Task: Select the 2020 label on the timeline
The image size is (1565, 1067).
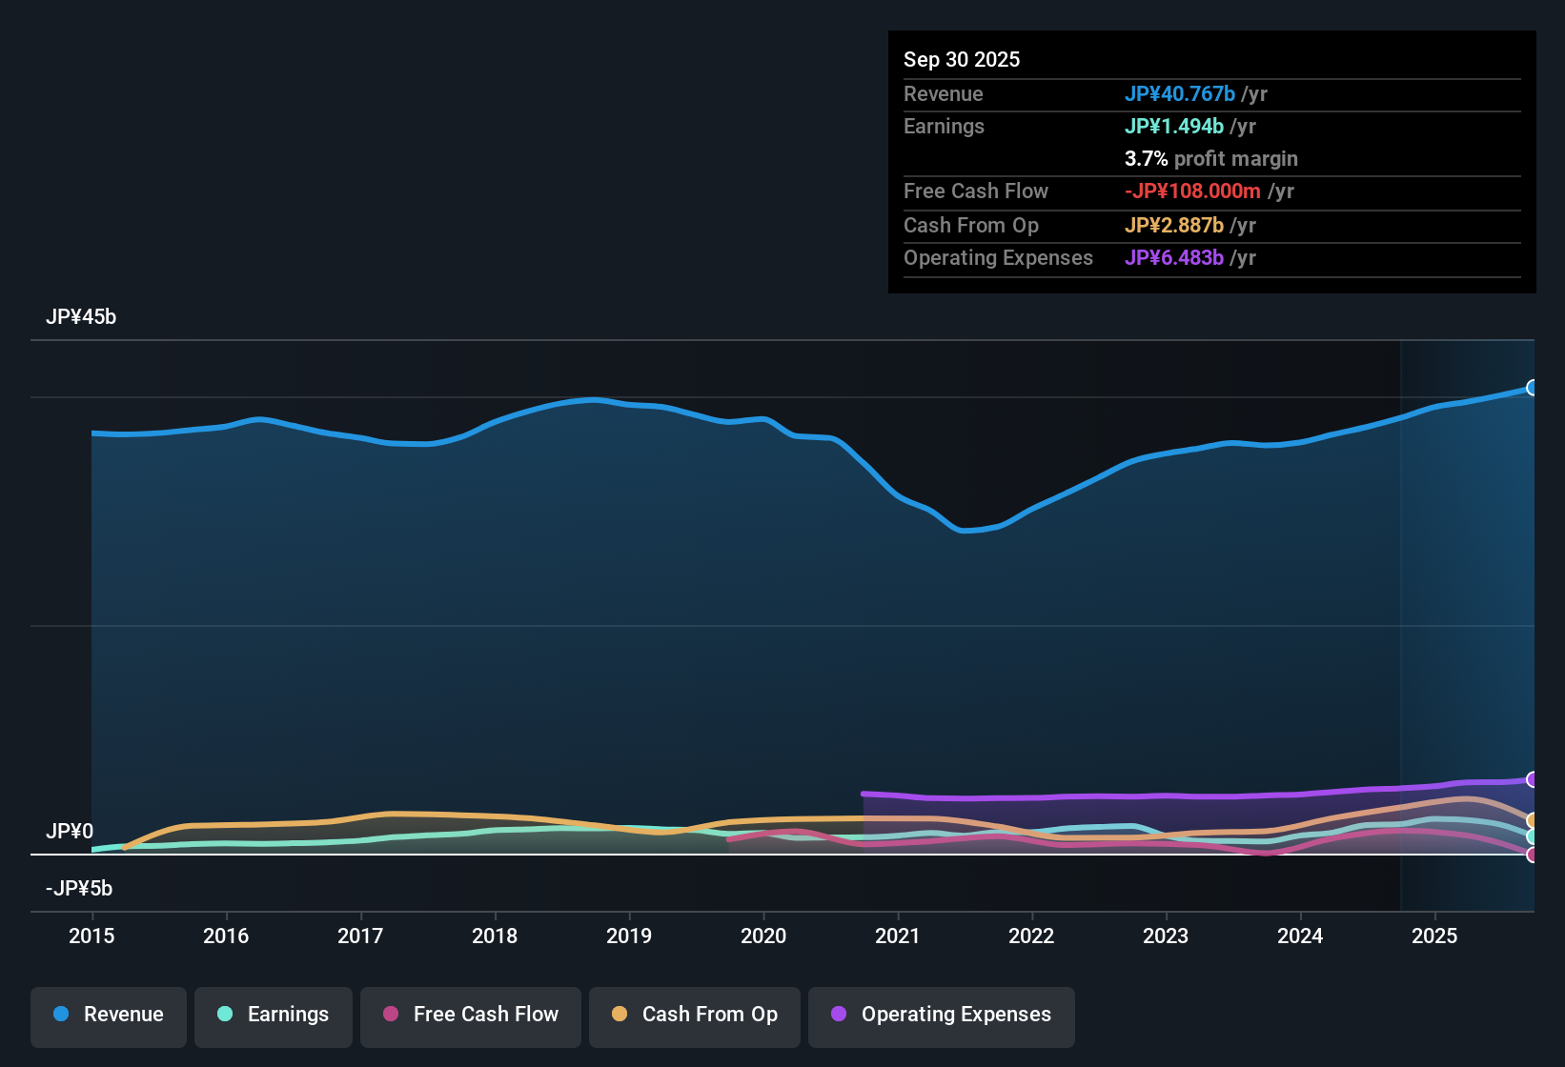Action: coord(763,936)
